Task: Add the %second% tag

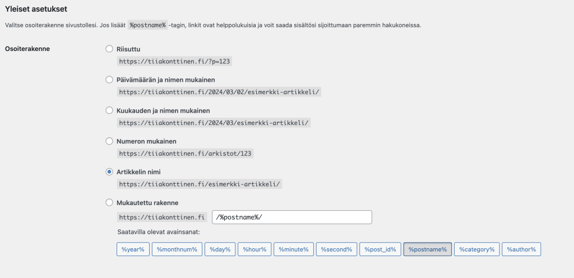Action: (336, 249)
